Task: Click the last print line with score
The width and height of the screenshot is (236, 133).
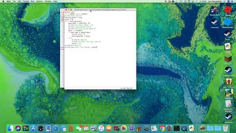Action: (81, 47)
